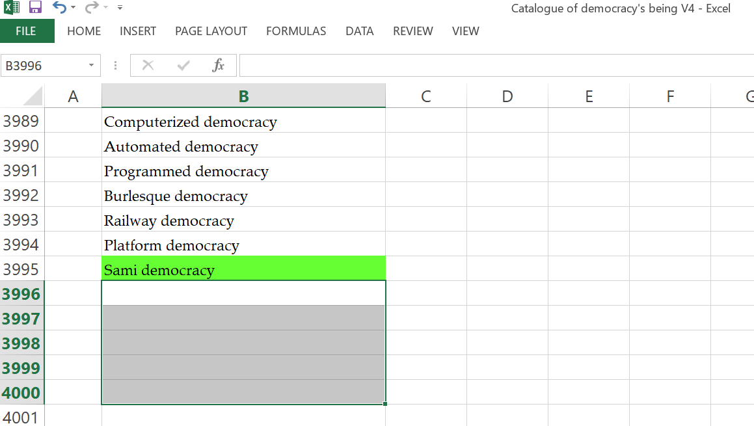Viewport: 754px width, 426px height.
Task: Click the Insert Function fx icon
Action: tap(218, 65)
